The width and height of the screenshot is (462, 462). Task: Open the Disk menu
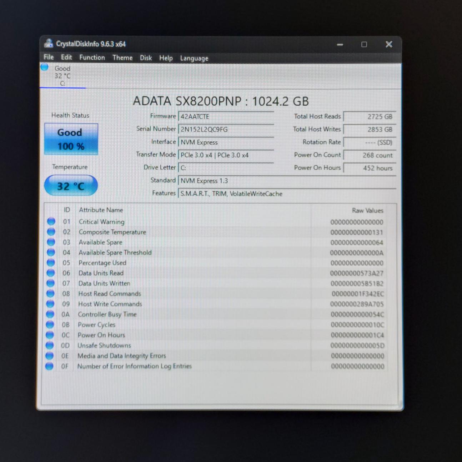point(146,58)
